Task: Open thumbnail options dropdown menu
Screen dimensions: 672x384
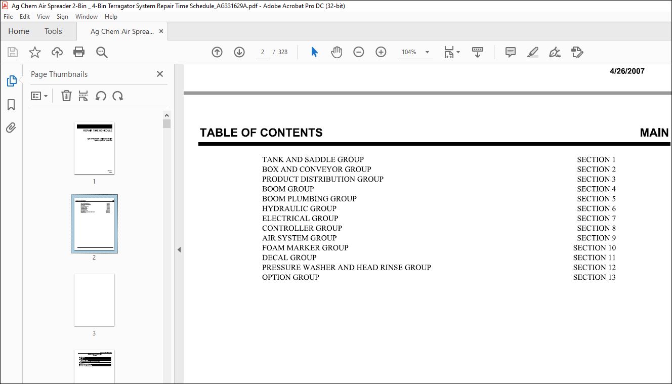Action: click(x=39, y=96)
